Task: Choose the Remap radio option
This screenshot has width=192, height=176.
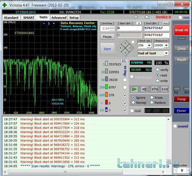Action: pos(133,103)
